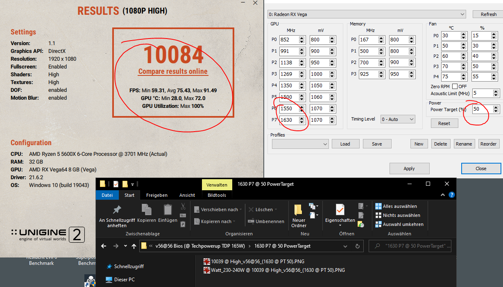Click the Explorer search box
This screenshot has width=503, height=287.
(410, 246)
